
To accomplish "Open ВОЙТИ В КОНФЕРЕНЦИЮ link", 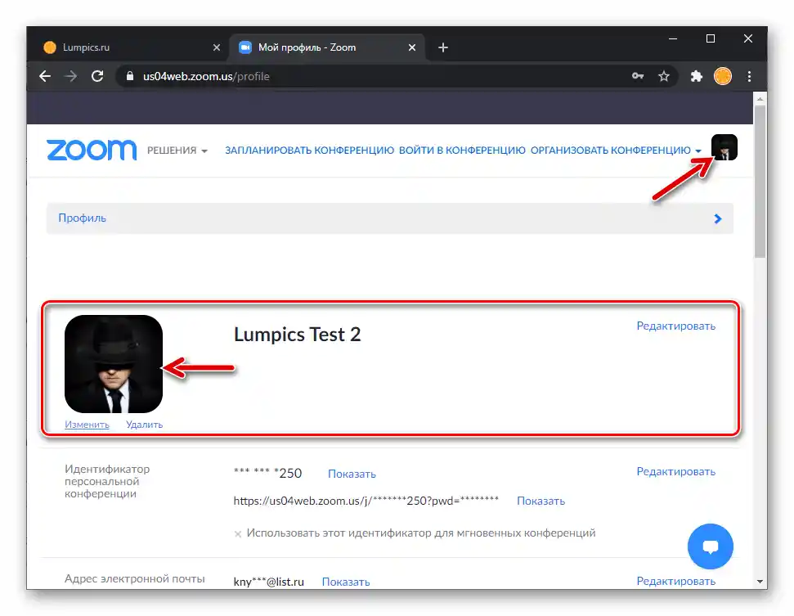I will [x=462, y=151].
